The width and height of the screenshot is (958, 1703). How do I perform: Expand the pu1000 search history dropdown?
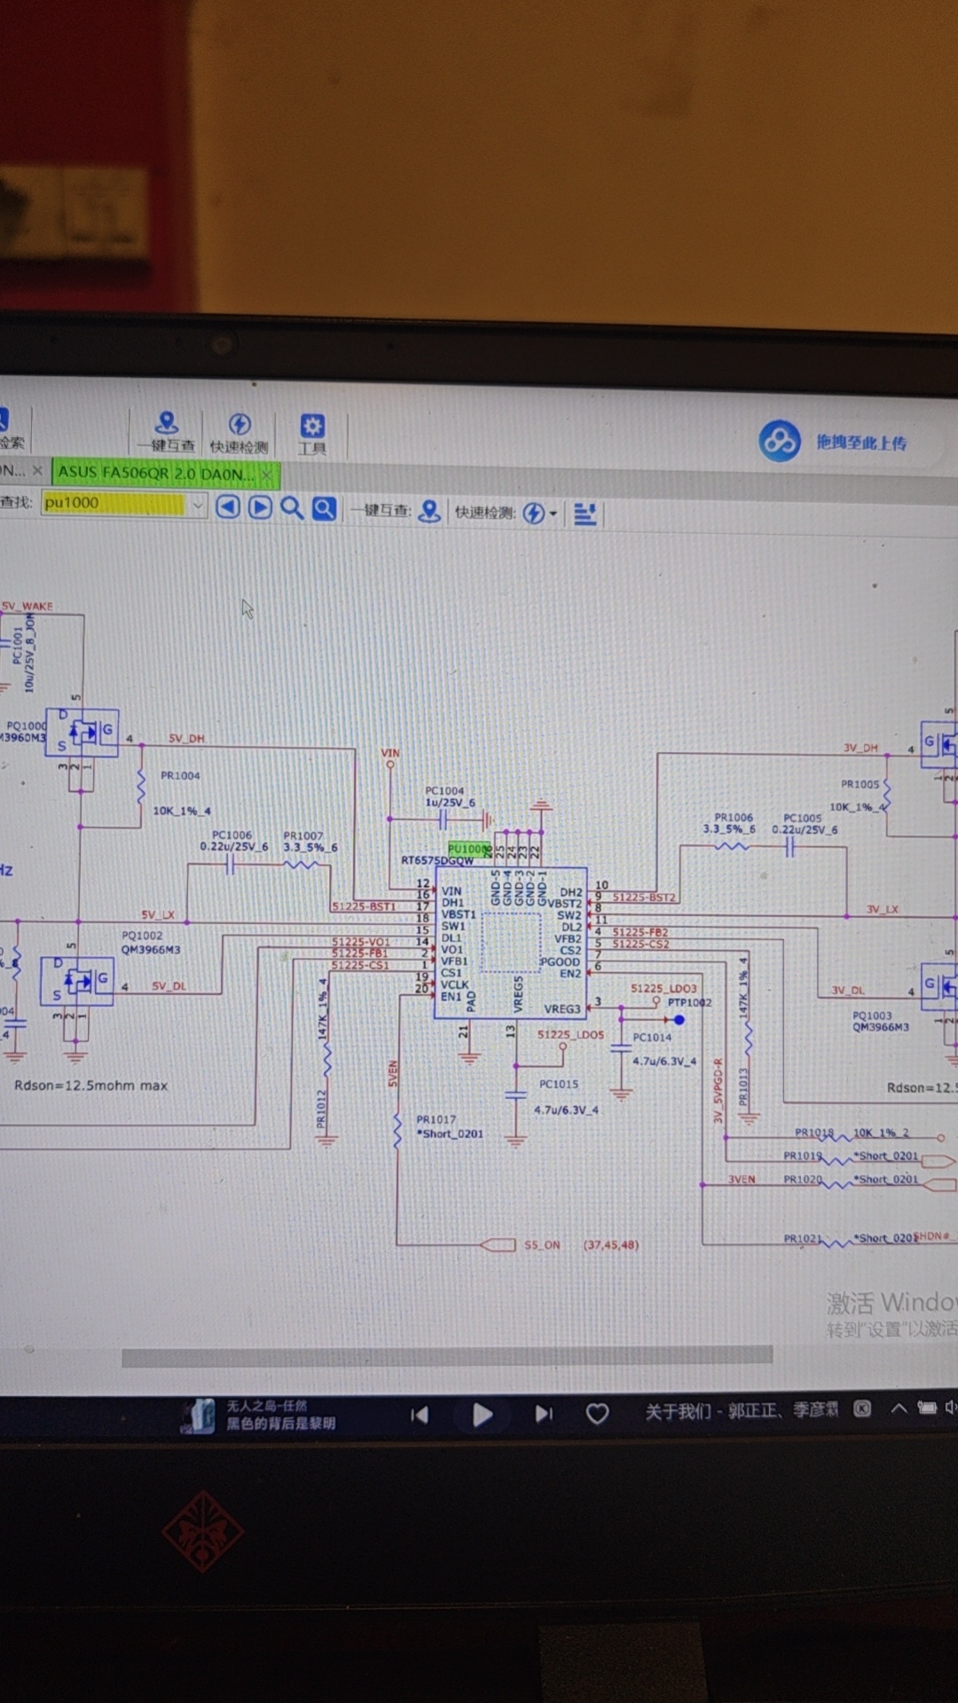(x=198, y=505)
